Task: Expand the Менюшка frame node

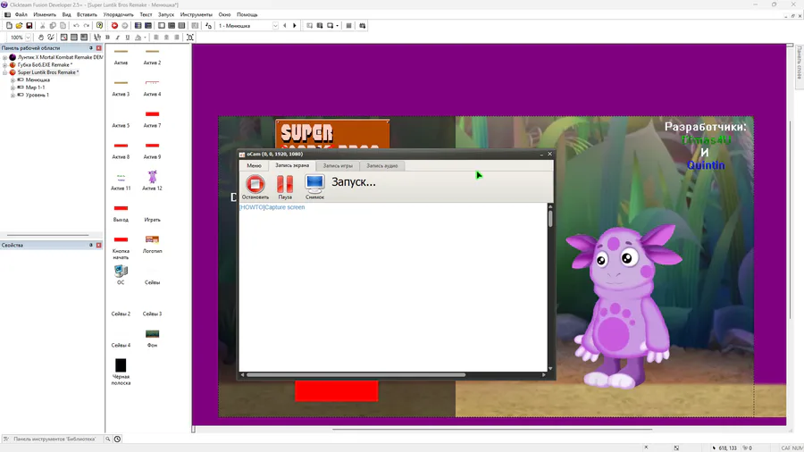Action: tap(13, 80)
